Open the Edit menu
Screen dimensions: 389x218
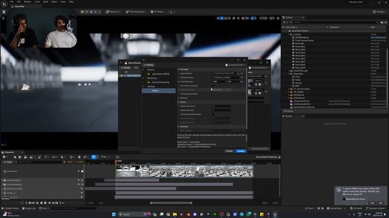tap(19, 2)
